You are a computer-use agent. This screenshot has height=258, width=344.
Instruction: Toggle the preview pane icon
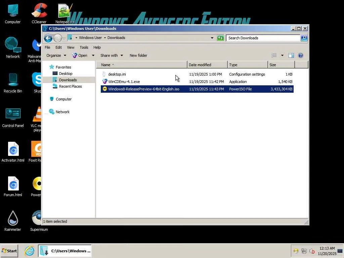pyautogui.click(x=291, y=55)
